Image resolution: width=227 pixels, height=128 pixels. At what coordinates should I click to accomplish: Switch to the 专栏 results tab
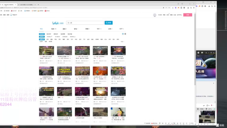[x=99, y=29]
